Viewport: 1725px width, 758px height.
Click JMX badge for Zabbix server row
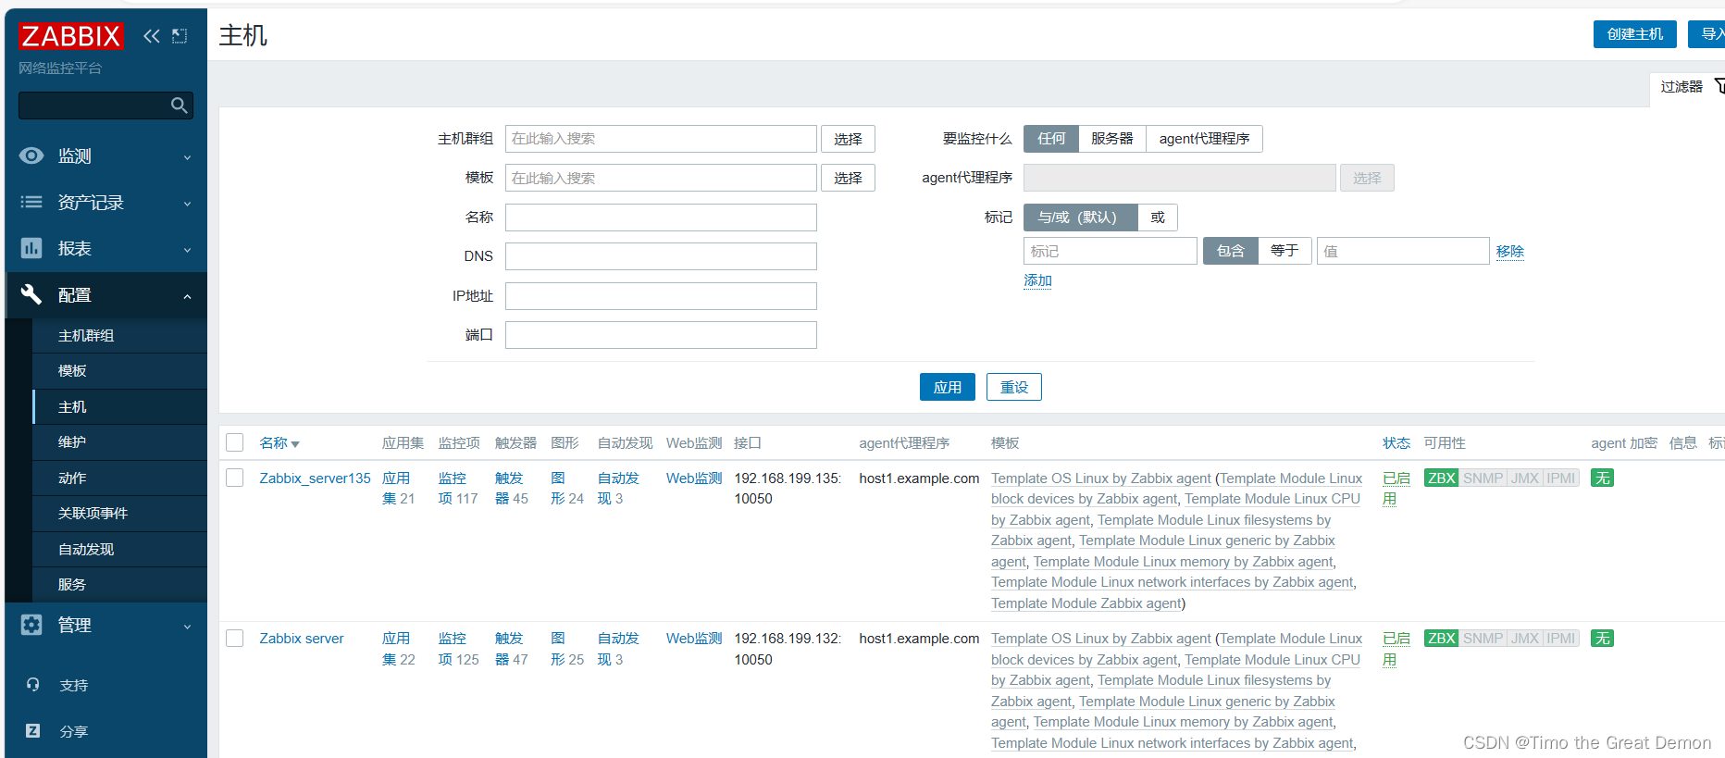tap(1524, 639)
